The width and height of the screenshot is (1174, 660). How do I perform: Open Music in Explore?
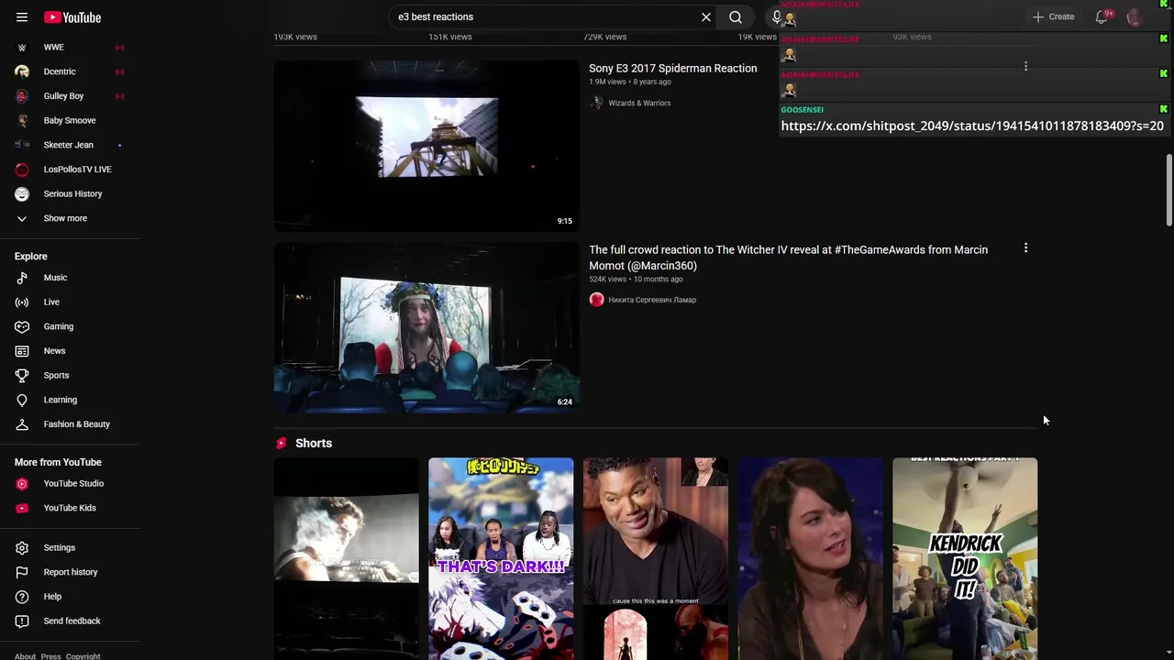[x=70, y=278]
